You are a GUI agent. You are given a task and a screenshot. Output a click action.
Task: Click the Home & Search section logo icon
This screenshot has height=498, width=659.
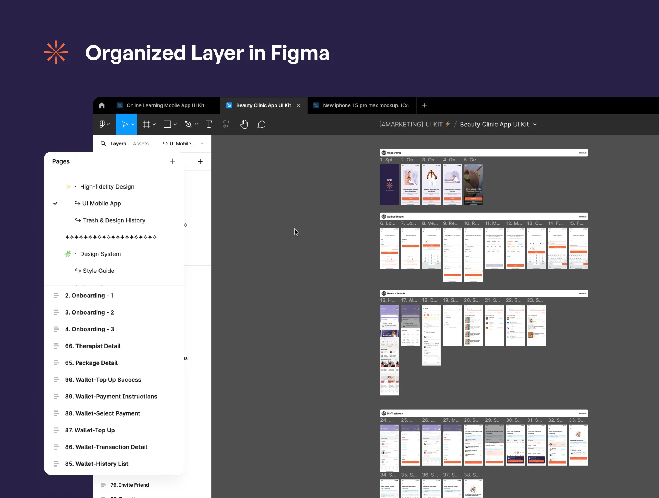pos(384,293)
